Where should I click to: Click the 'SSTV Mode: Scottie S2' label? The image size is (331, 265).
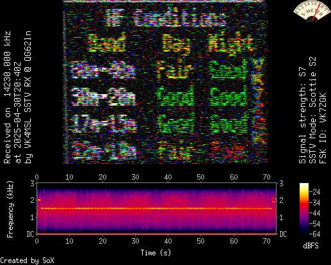pyautogui.click(x=312, y=110)
